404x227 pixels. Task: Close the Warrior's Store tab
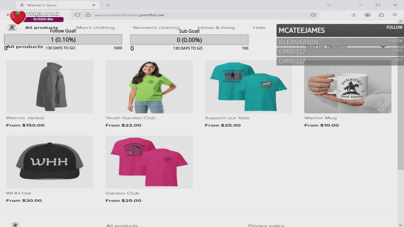tap(94, 5)
